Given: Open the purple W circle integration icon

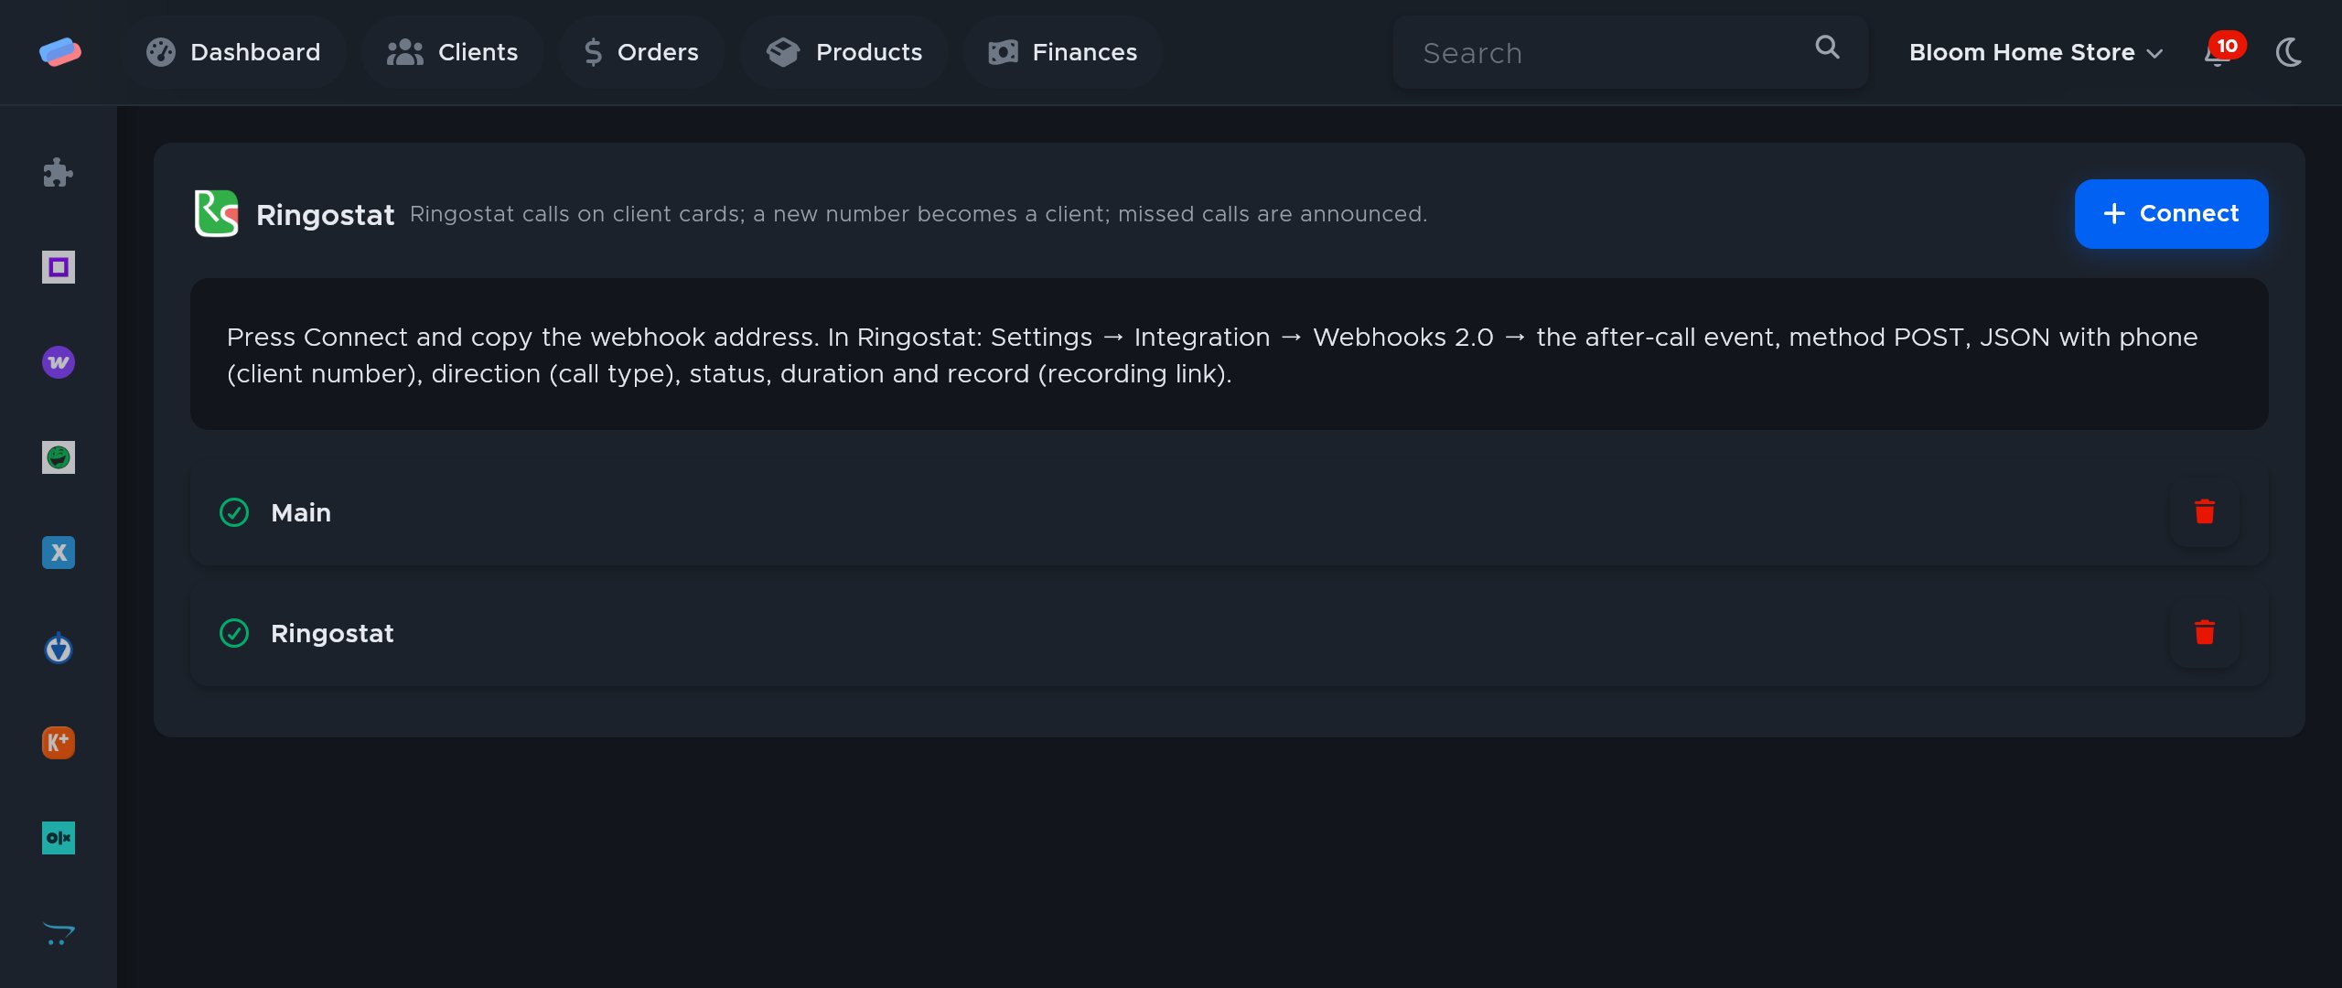Looking at the screenshot, I should [x=58, y=362].
